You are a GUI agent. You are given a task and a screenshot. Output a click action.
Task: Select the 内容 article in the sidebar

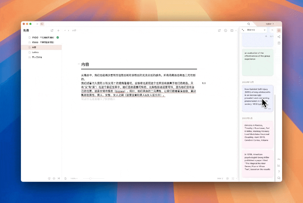click(x=41, y=47)
